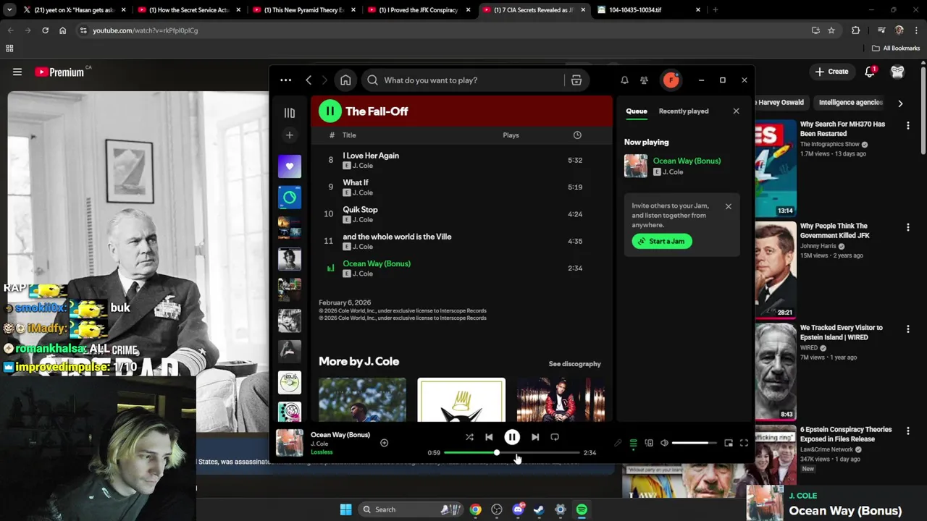Start a Jam session
Screen dimensions: 927x521
[662, 241]
